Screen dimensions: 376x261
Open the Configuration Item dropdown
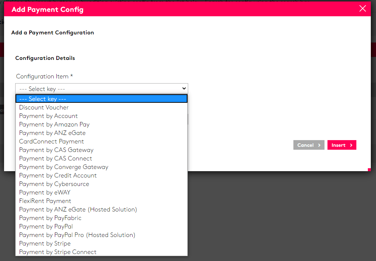coord(102,88)
